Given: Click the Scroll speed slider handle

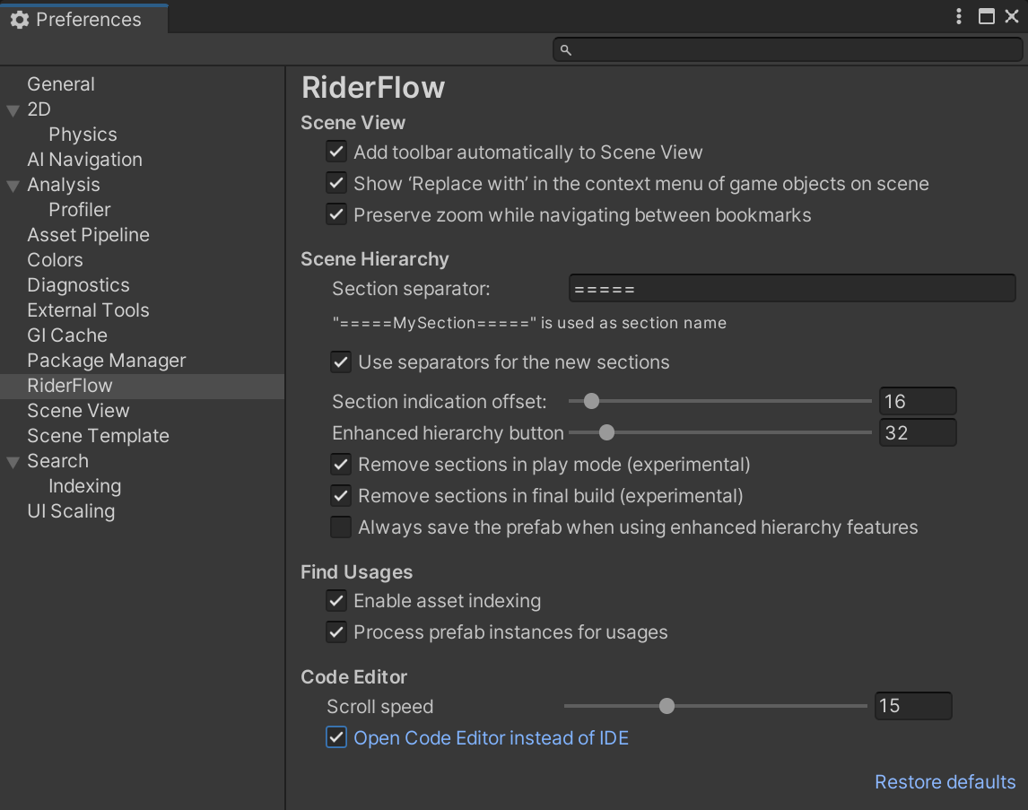Looking at the screenshot, I should 666,706.
